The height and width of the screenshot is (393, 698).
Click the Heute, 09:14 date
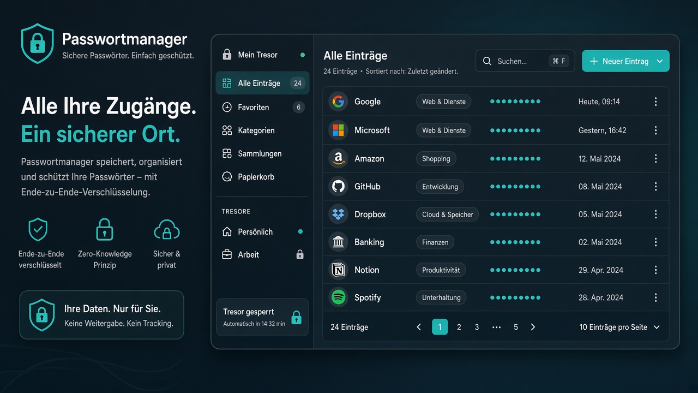point(599,102)
